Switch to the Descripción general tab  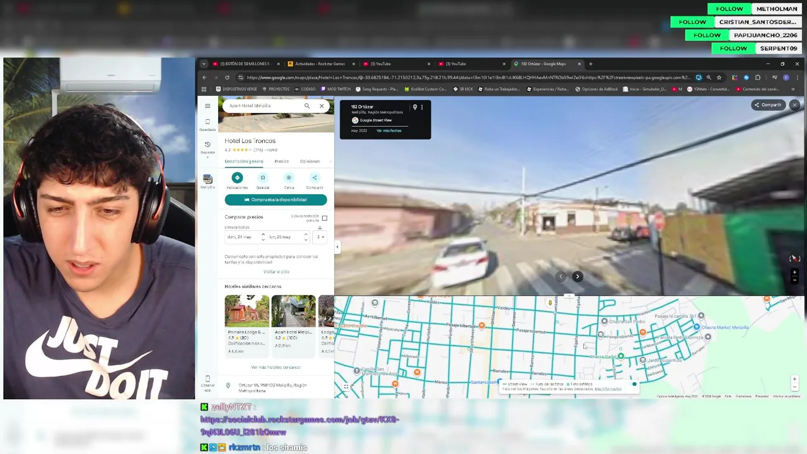coord(244,161)
